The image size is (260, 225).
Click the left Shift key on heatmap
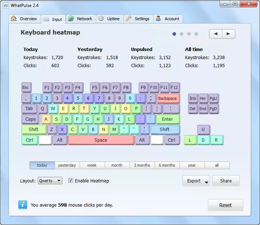[34, 130]
